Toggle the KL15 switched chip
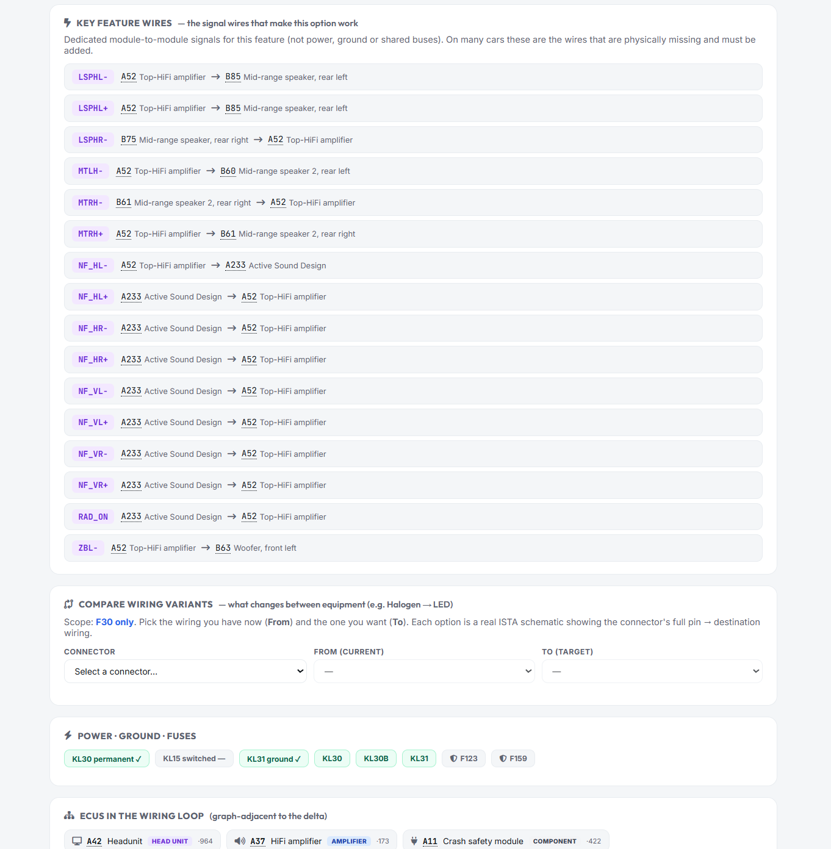The height and width of the screenshot is (849, 831). [194, 759]
